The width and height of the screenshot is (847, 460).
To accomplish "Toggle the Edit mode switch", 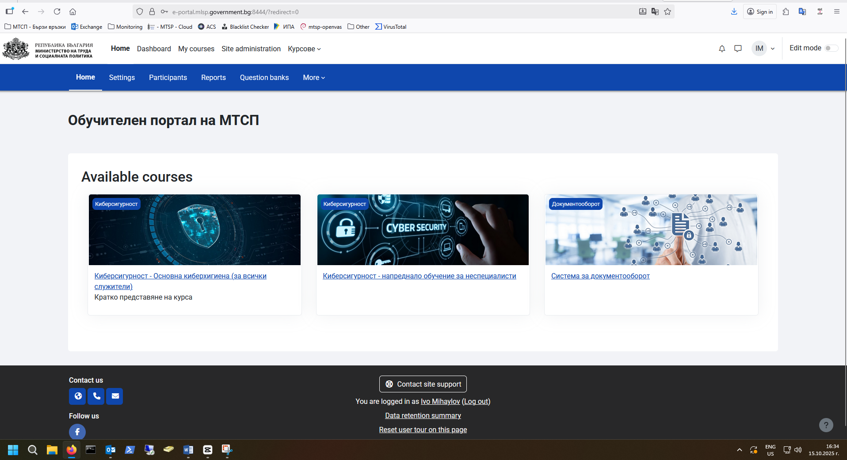I will [831, 48].
